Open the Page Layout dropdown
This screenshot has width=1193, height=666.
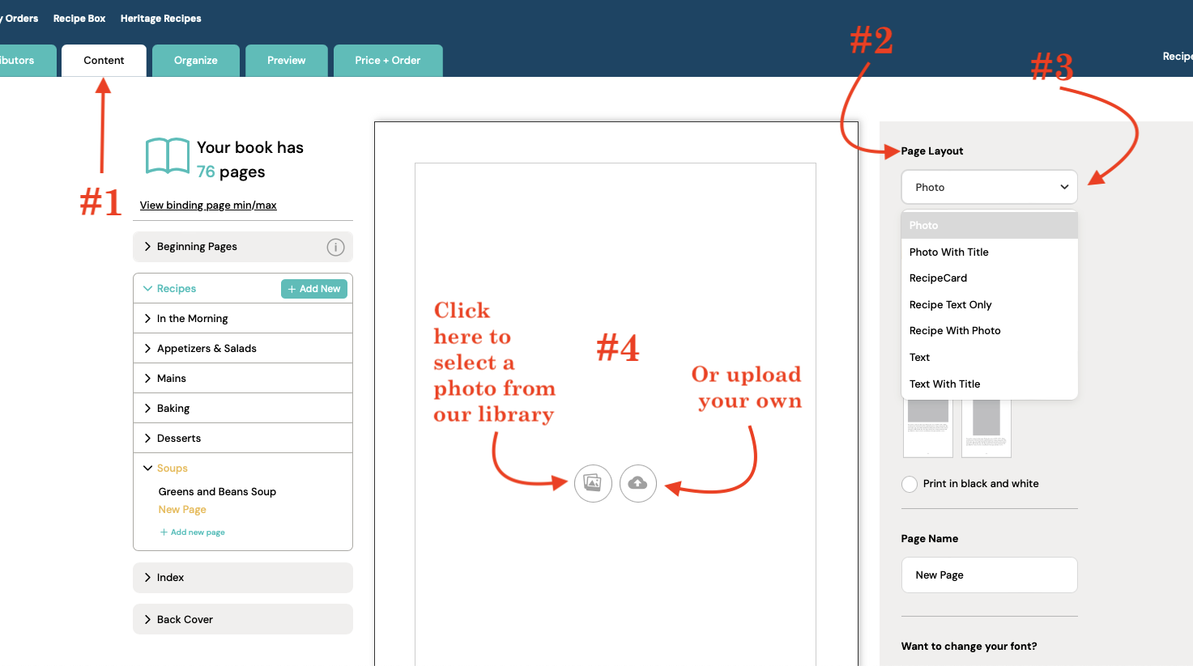(989, 187)
